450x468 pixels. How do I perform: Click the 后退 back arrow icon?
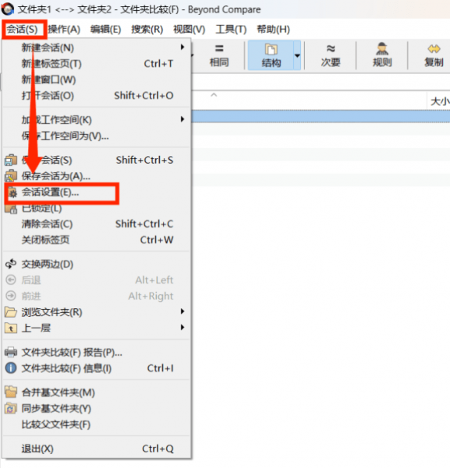[x=11, y=280]
